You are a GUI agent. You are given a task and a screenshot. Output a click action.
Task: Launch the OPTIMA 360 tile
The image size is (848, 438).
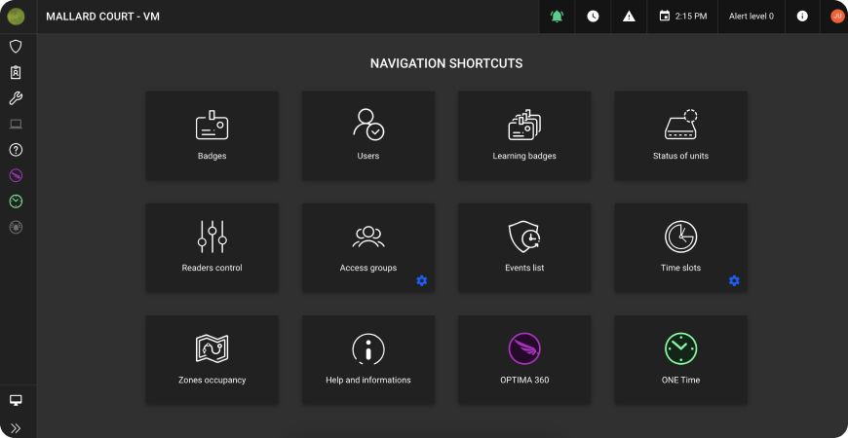click(x=524, y=359)
